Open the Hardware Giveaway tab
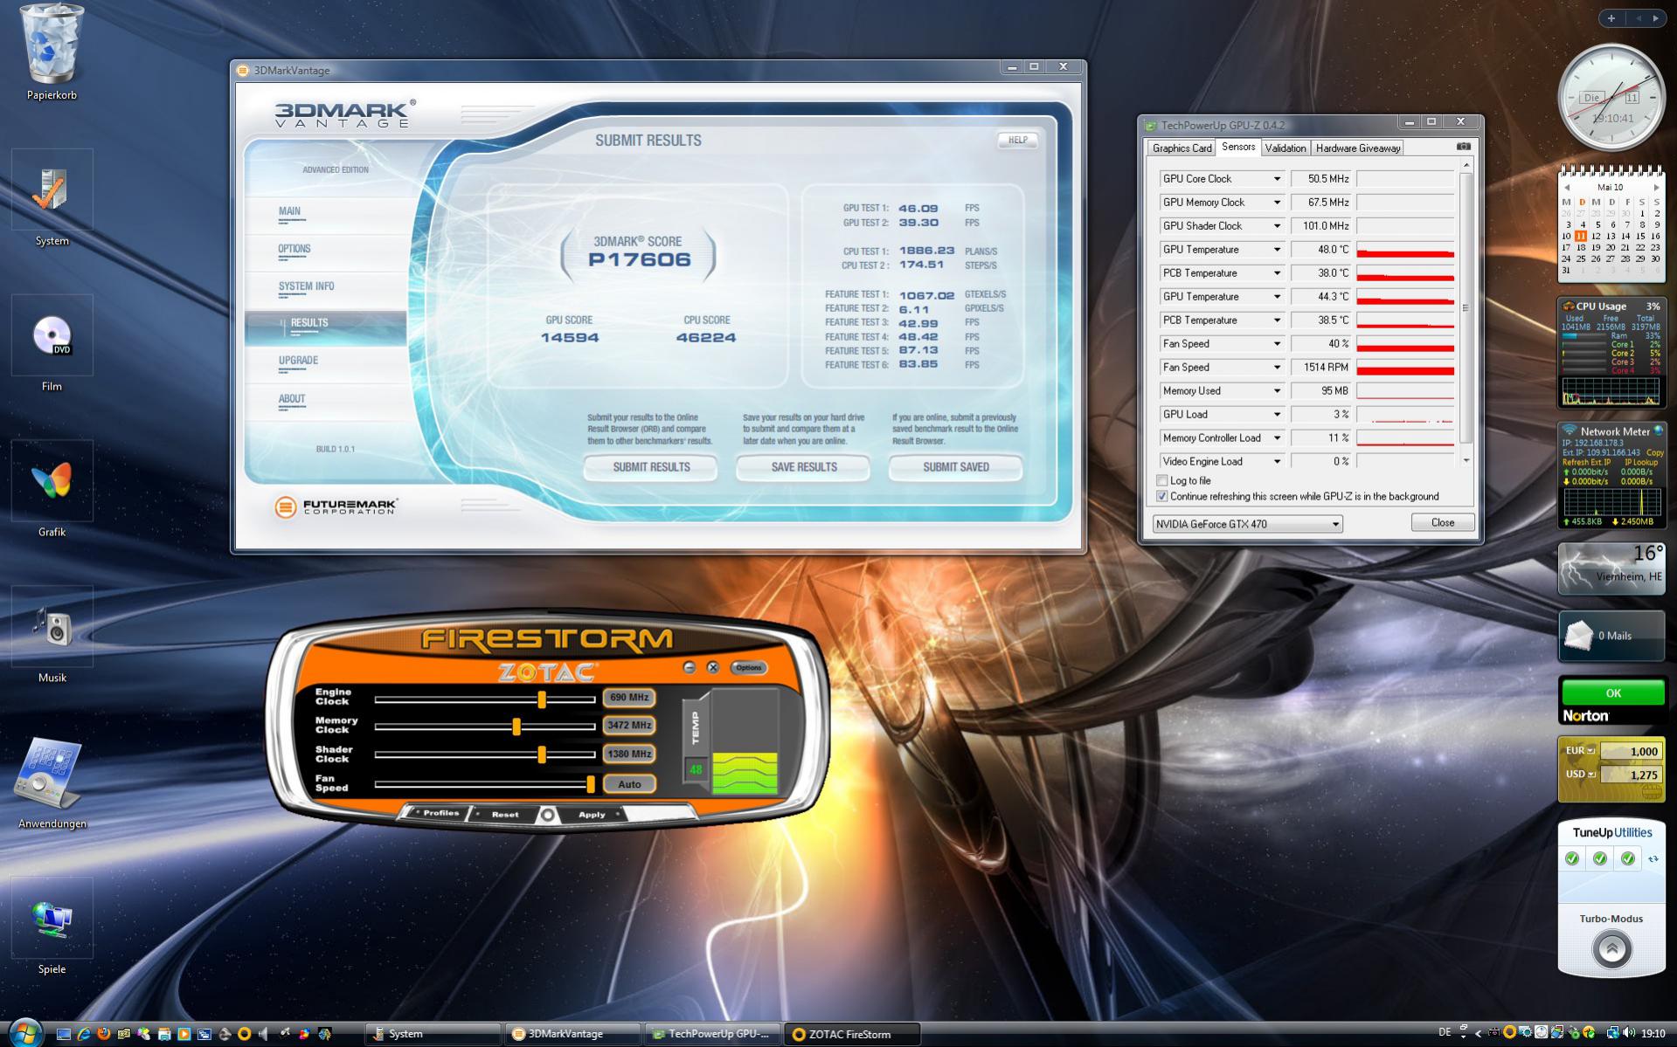 [x=1357, y=148]
